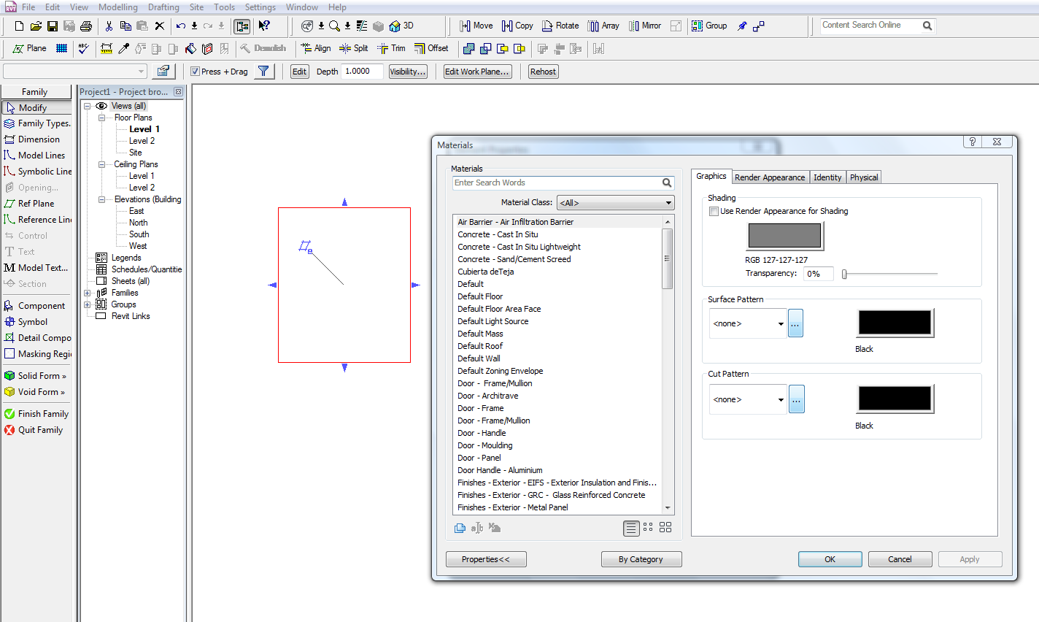Click the By Category button

(641, 559)
